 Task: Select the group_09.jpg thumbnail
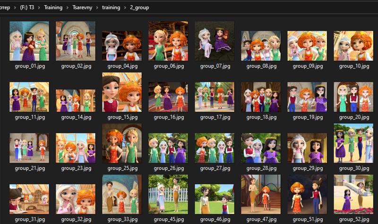coord(307,45)
